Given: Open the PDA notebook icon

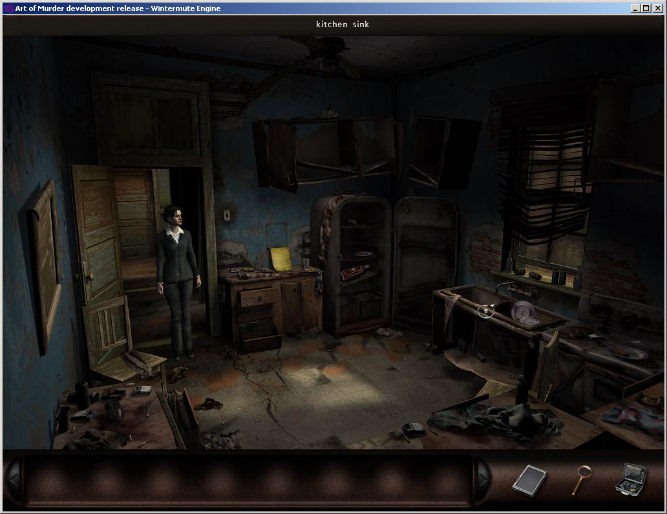Looking at the screenshot, I should pyautogui.click(x=529, y=481).
